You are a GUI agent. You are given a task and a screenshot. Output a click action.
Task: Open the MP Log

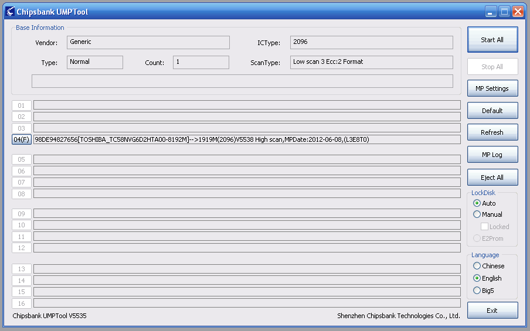(x=492, y=154)
